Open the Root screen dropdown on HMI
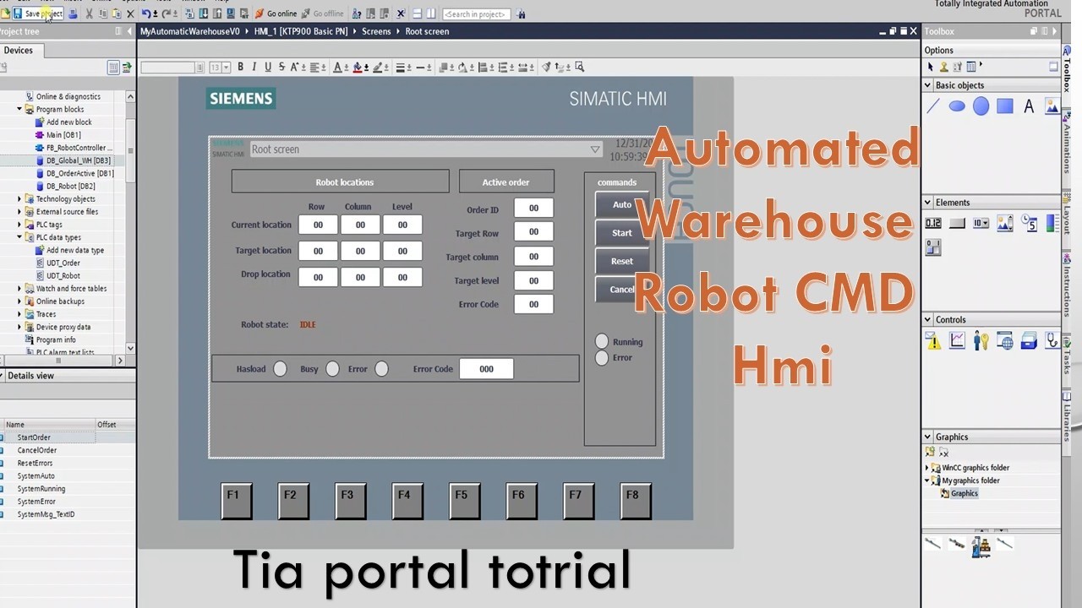 595,149
